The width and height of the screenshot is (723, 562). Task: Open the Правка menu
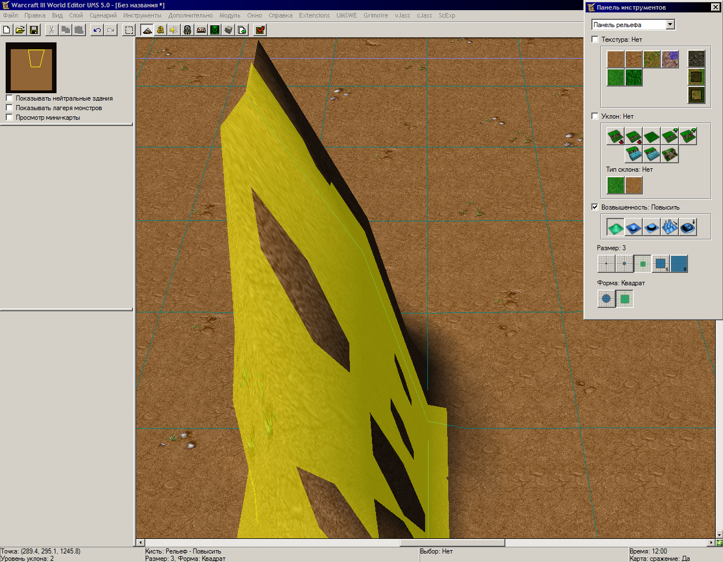point(34,15)
